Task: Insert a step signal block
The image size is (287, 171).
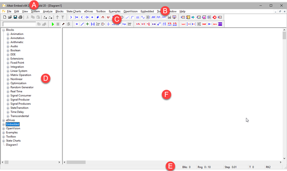Action: point(132,17)
